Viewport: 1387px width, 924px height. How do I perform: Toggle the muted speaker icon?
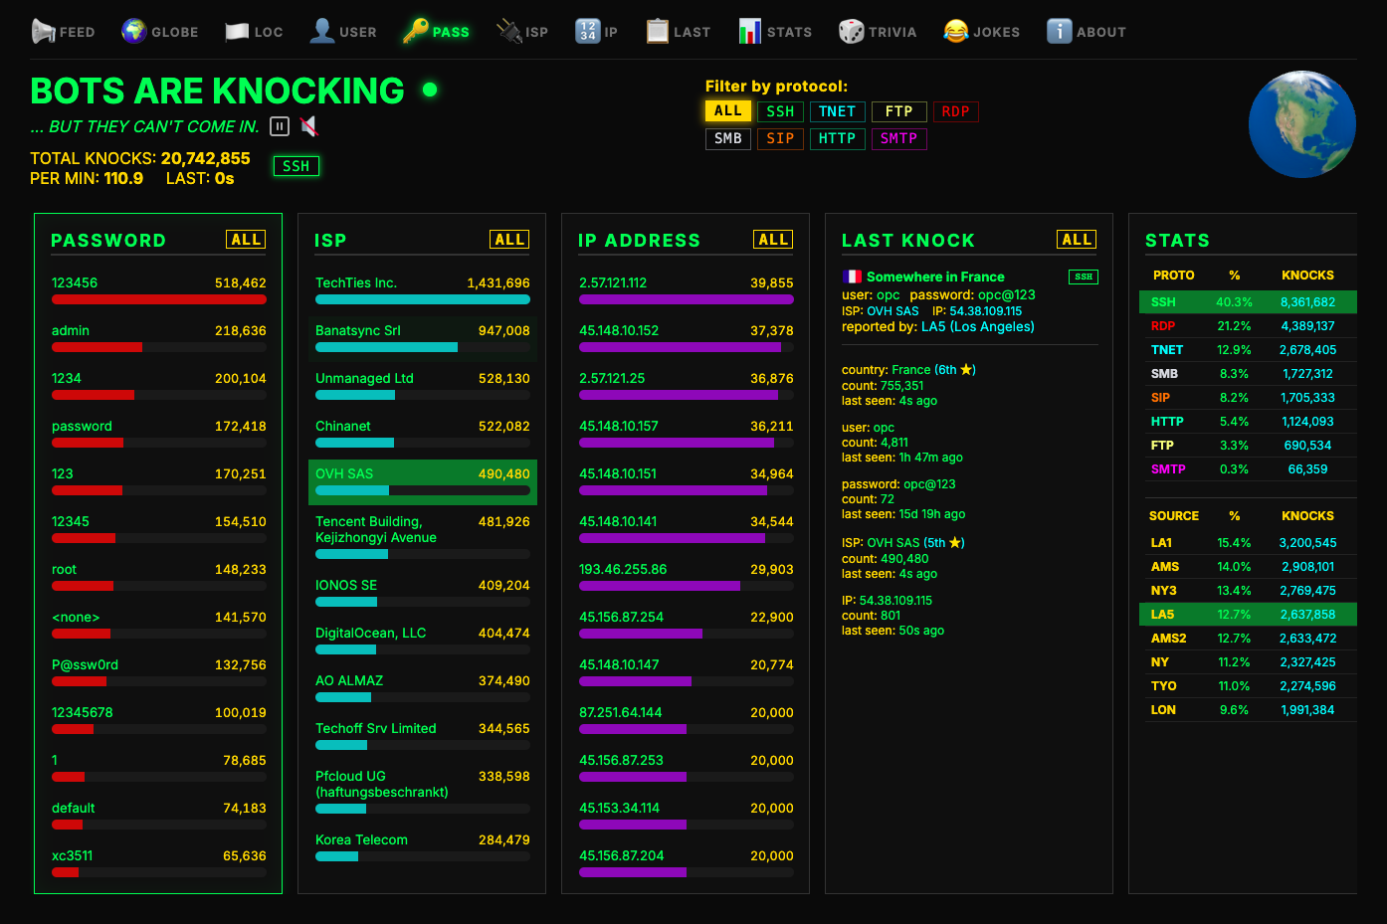309,126
